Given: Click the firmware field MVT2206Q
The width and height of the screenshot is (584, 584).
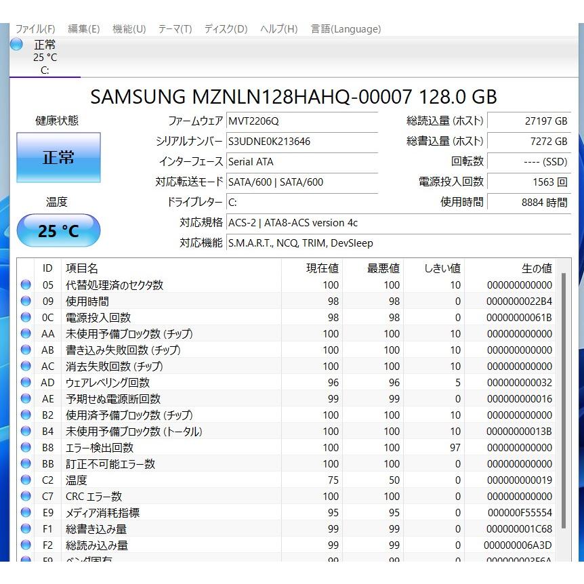Looking at the screenshot, I should point(302,121).
